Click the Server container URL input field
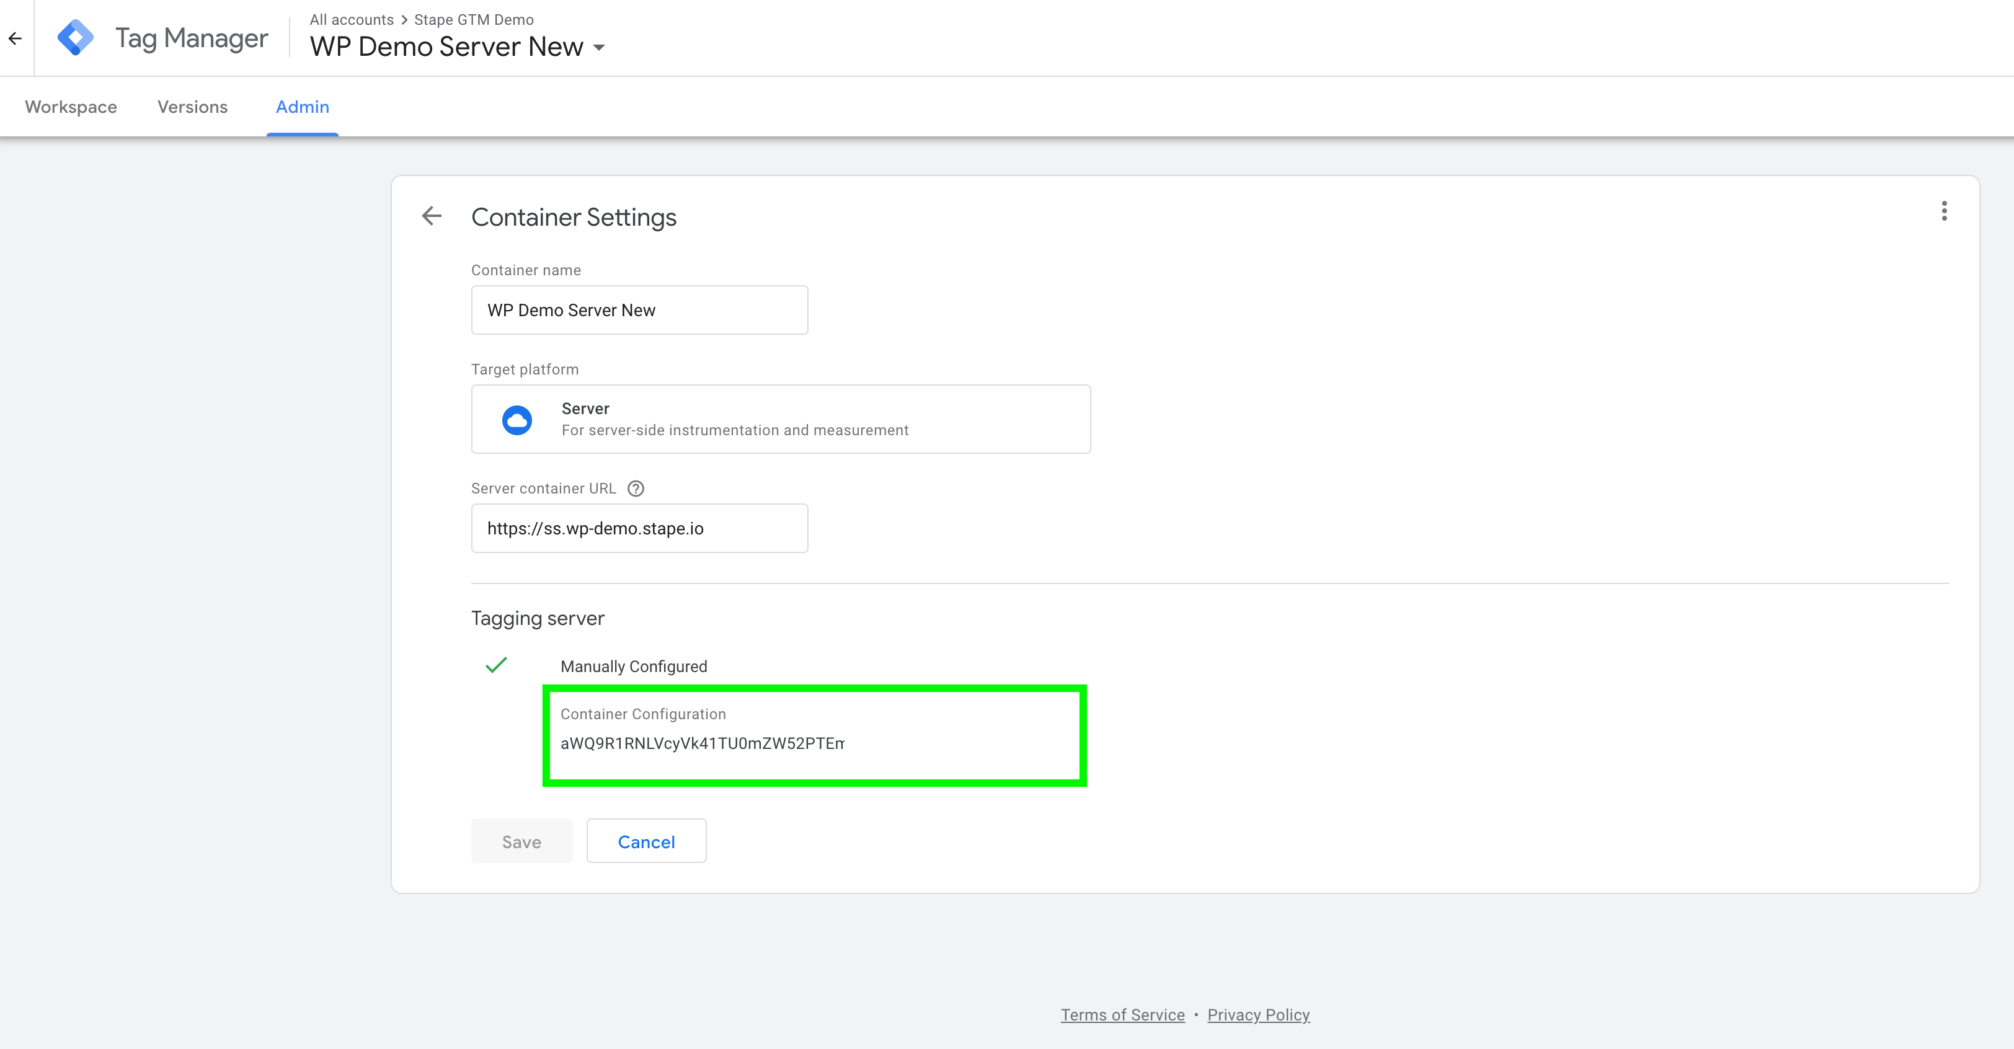Viewport: 2014px width, 1049px height. tap(639, 528)
